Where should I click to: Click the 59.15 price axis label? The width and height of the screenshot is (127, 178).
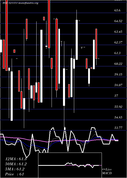pos(118,74)
